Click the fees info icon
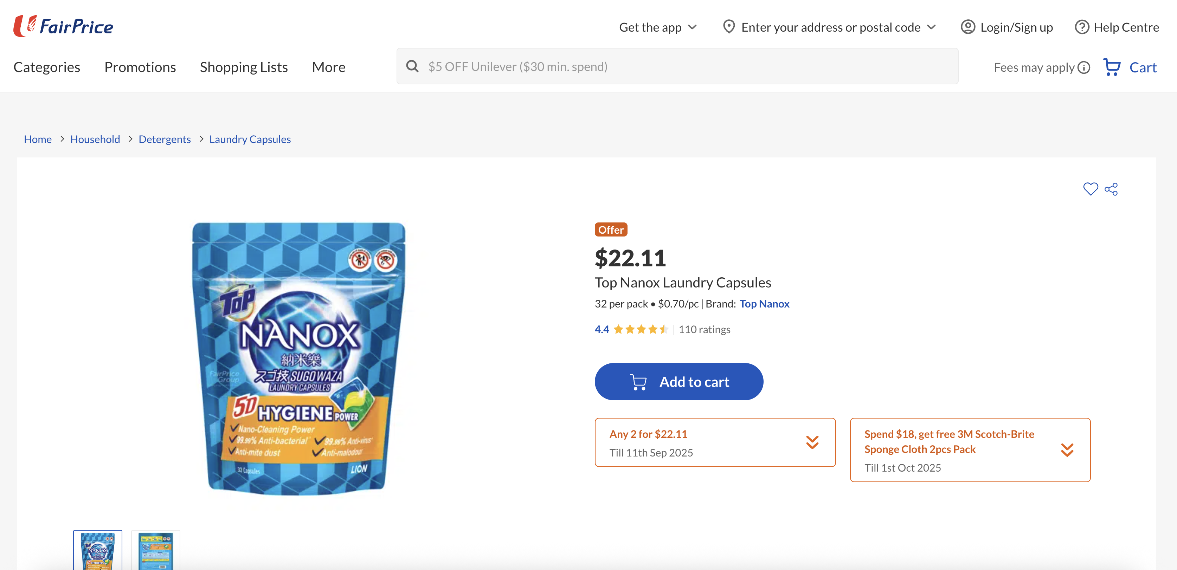The height and width of the screenshot is (570, 1177). tap(1084, 67)
